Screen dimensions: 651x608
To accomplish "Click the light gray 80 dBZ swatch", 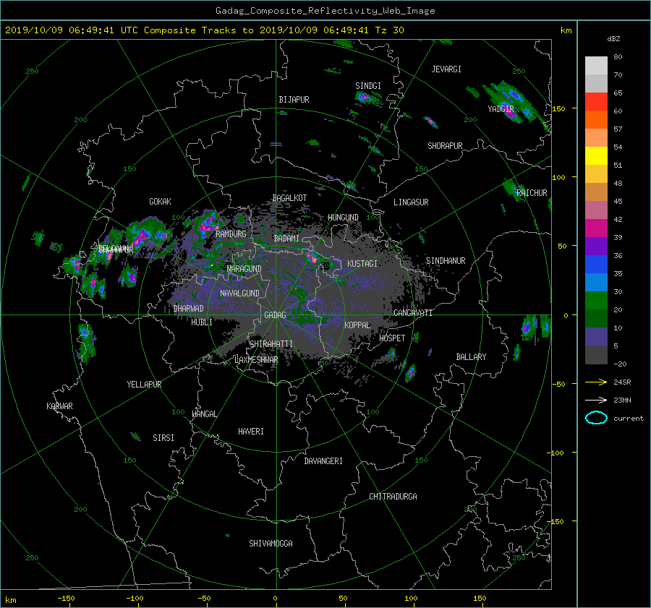I will pos(596,65).
